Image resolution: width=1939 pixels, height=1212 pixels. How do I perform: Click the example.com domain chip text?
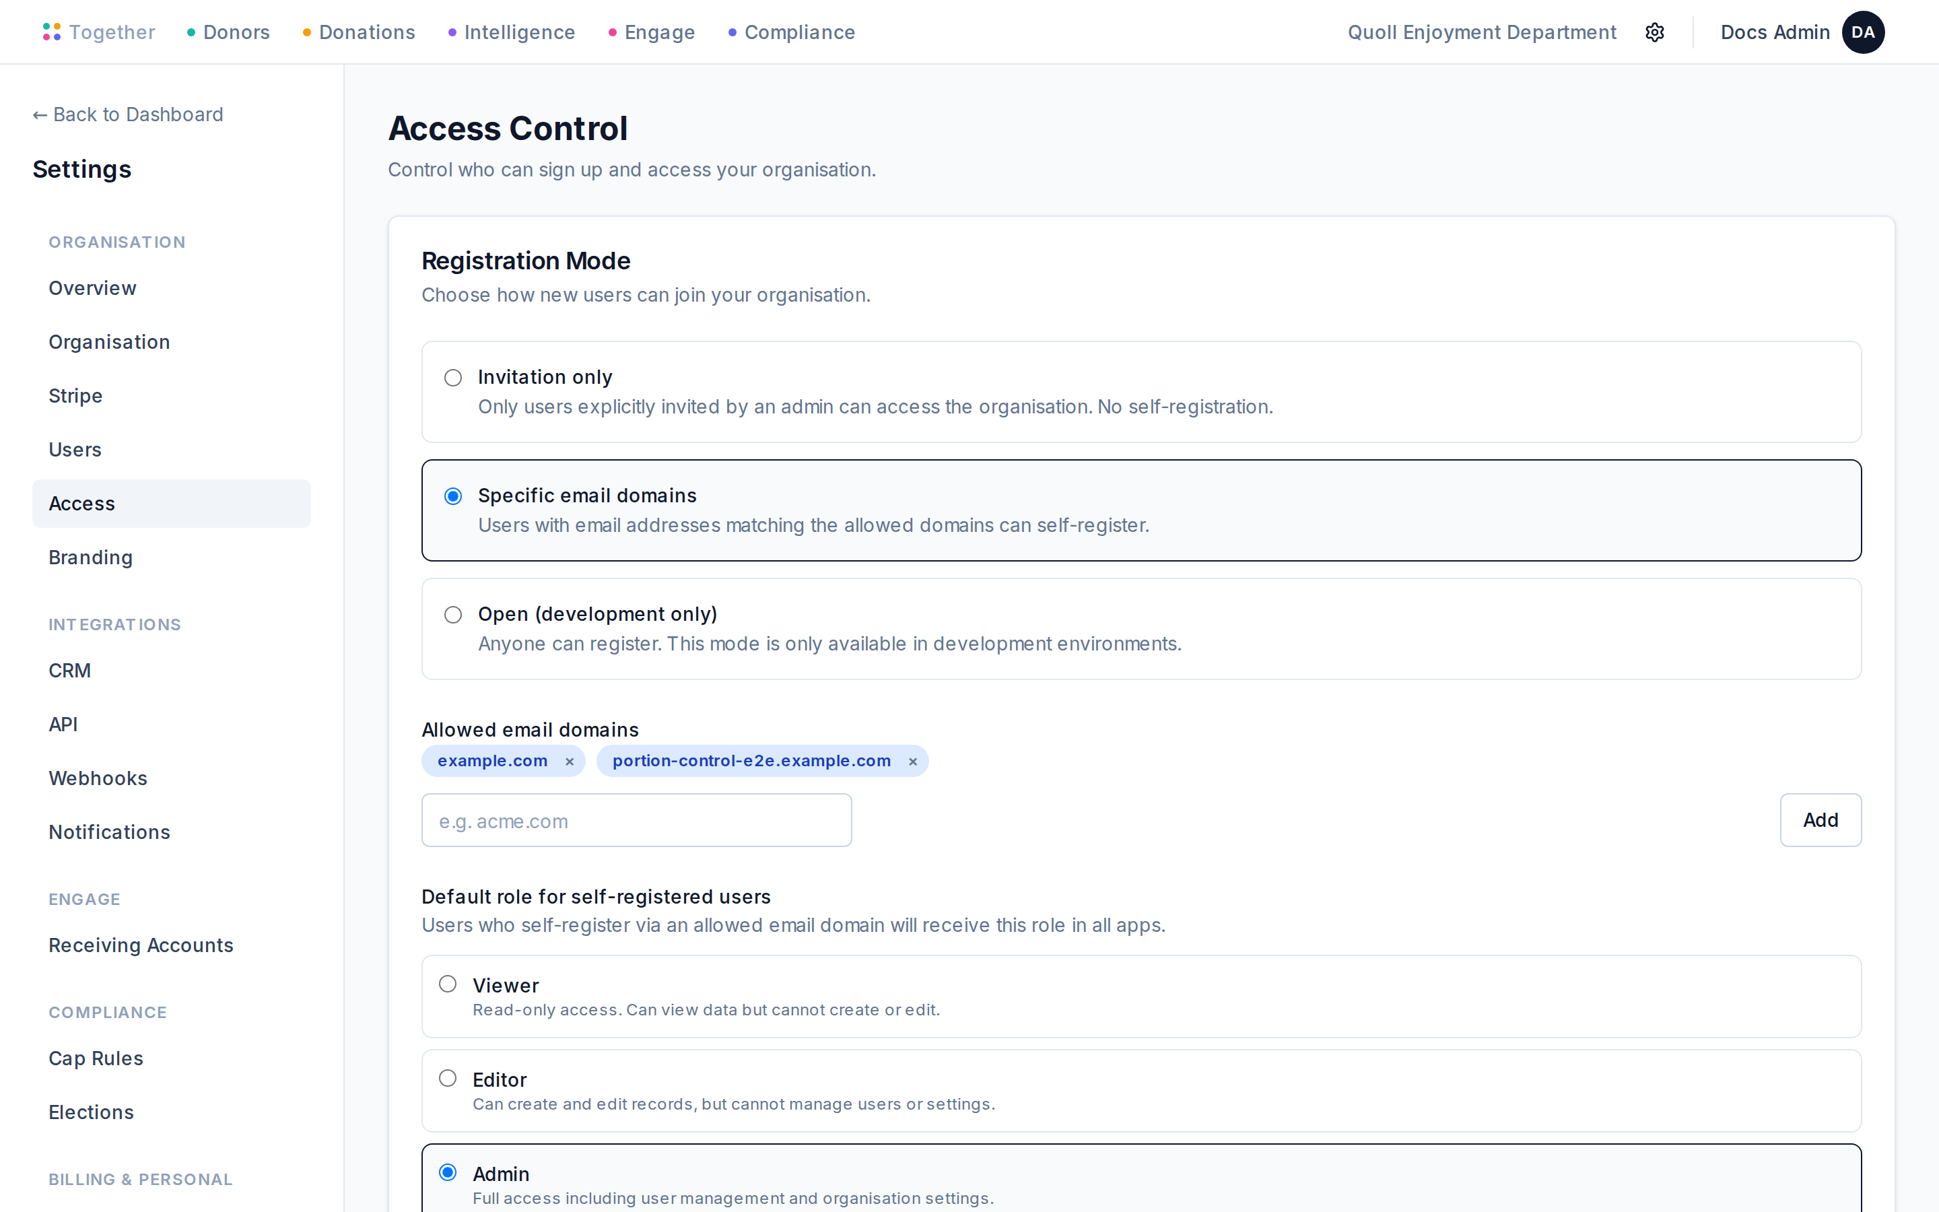[492, 761]
